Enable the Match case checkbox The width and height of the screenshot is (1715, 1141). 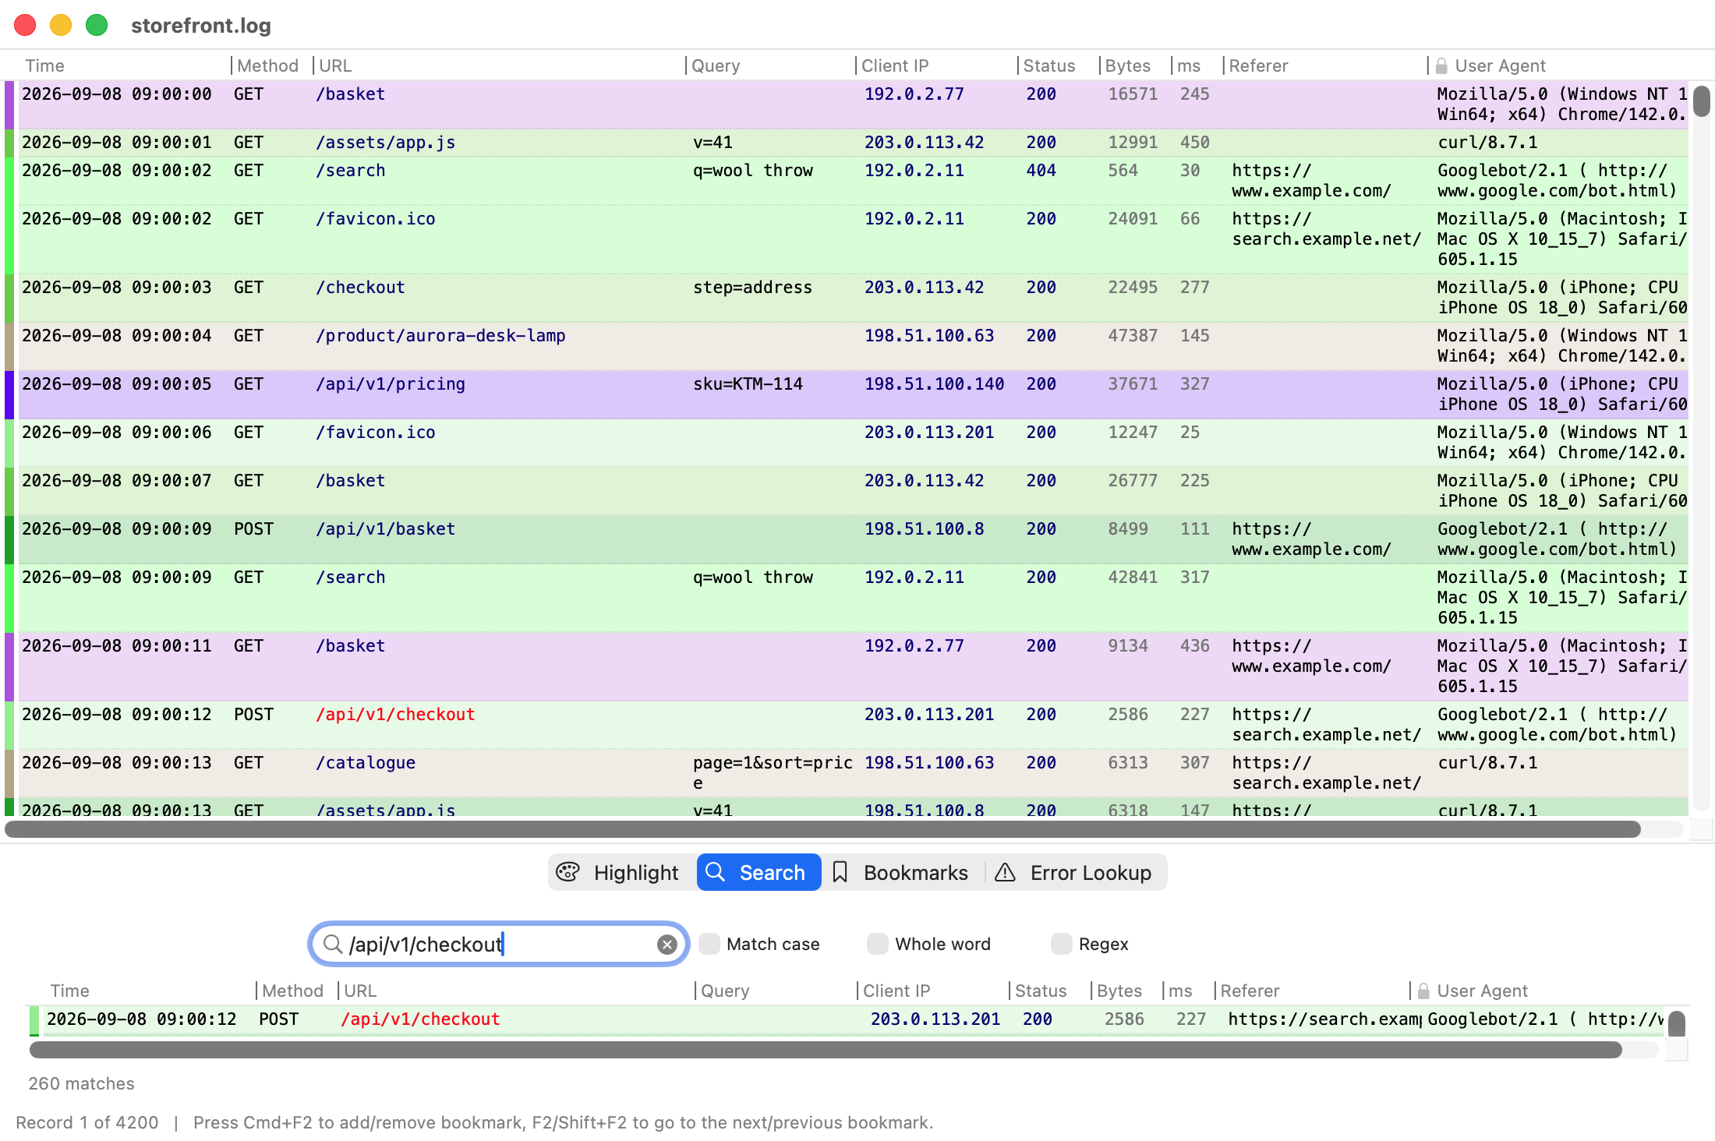tap(709, 944)
